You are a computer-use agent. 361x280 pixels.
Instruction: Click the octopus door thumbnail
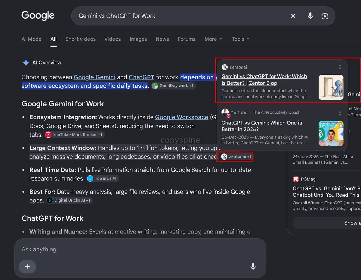pyautogui.click(x=331, y=87)
